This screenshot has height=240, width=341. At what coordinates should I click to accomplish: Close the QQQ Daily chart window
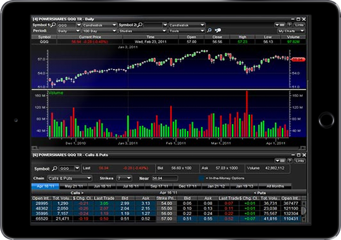304,19
